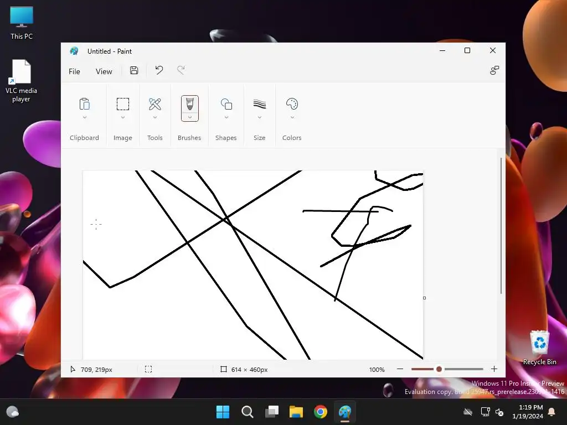Expand the Clipboard dropdown chevron
567x425 pixels.
(x=85, y=117)
